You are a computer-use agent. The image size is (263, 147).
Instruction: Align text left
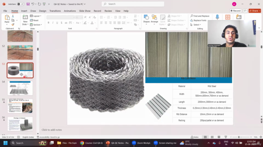[102, 23]
